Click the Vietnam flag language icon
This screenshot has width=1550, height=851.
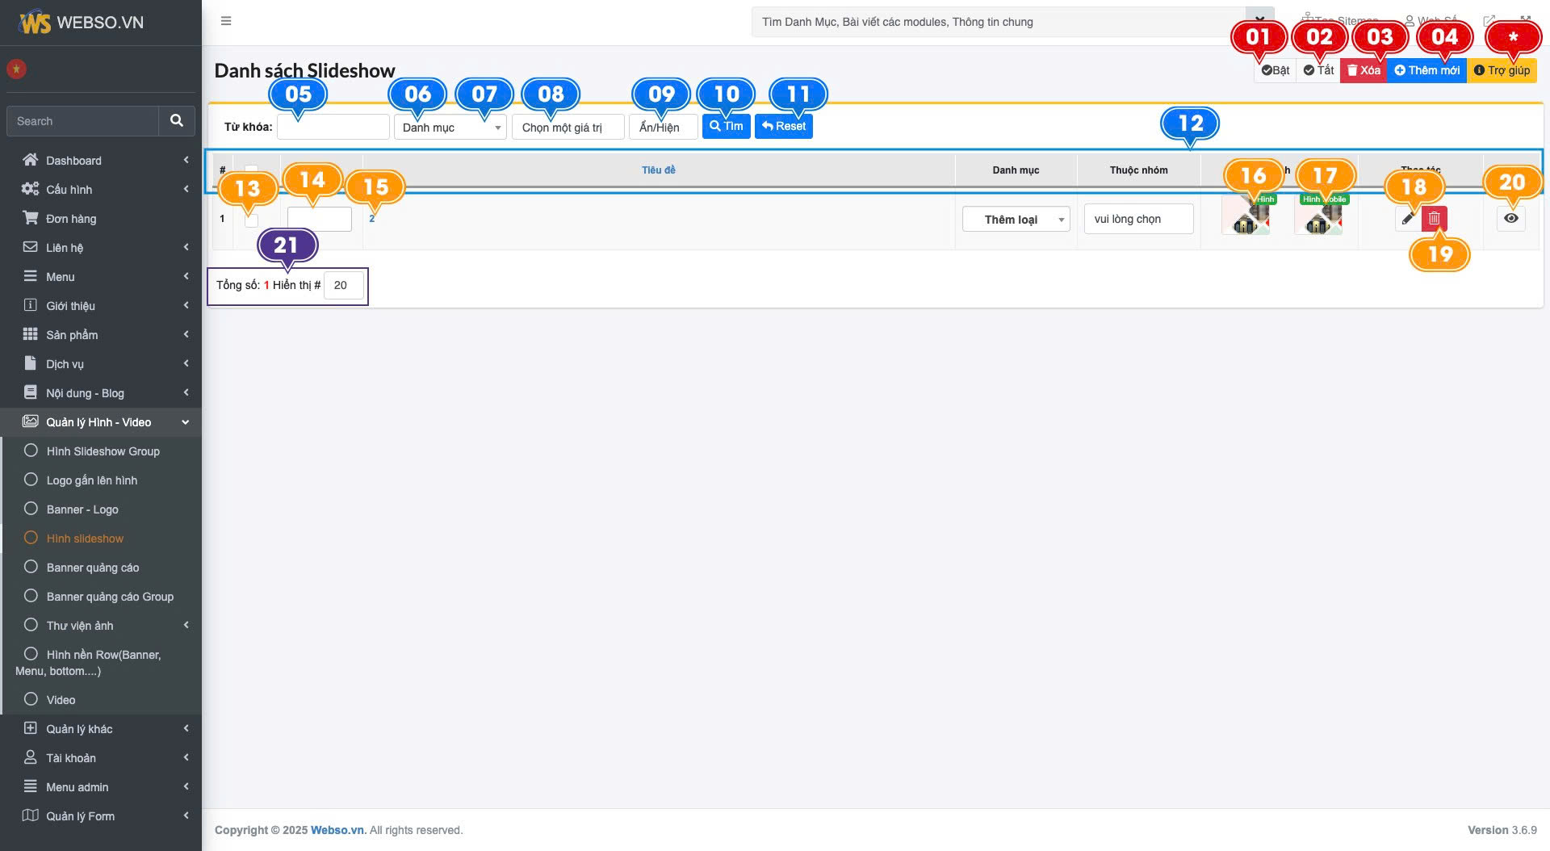[16, 69]
